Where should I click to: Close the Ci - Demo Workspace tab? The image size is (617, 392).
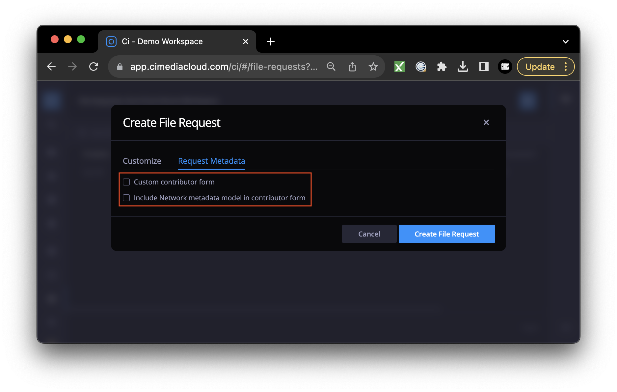pos(245,42)
